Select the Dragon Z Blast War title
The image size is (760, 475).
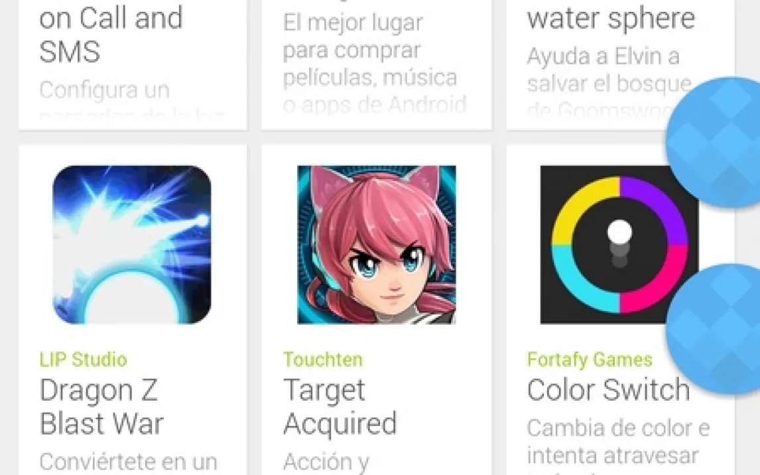pyautogui.click(x=101, y=407)
